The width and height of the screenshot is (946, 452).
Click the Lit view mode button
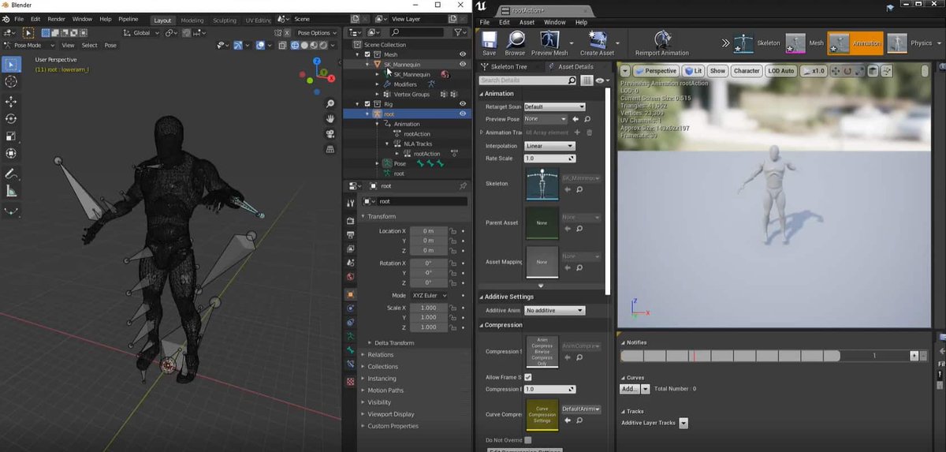tap(694, 71)
